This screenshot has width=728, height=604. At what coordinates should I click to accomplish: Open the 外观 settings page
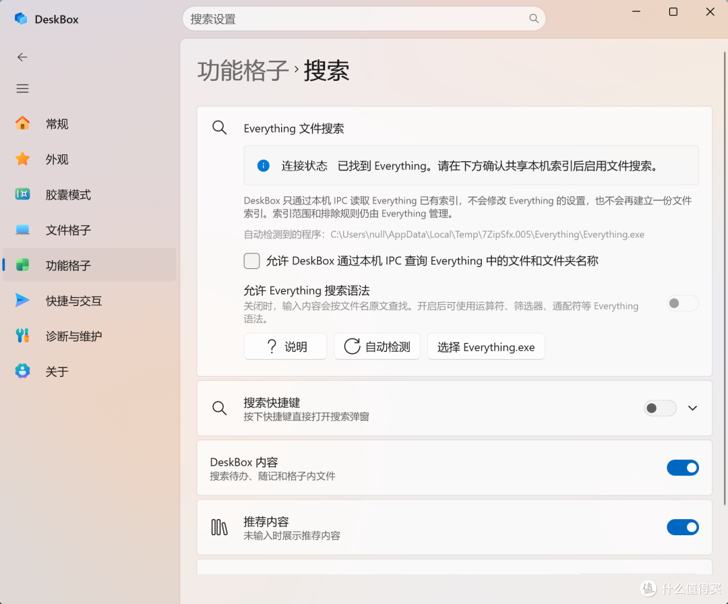point(89,159)
